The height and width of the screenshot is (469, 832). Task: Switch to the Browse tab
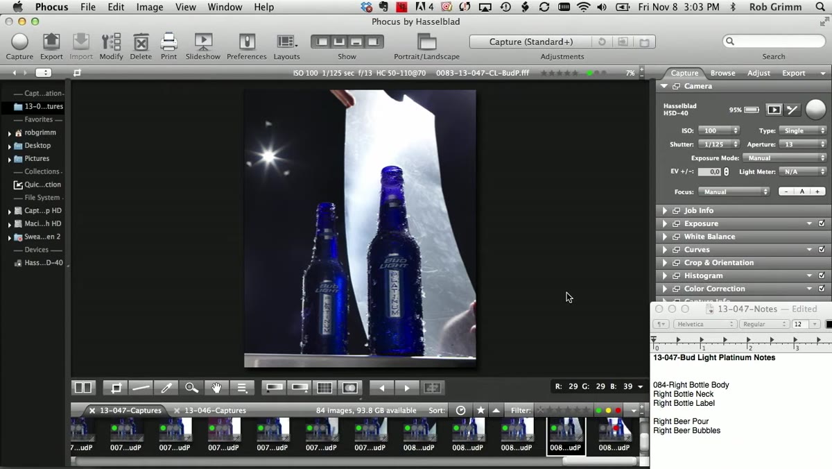[x=722, y=73]
